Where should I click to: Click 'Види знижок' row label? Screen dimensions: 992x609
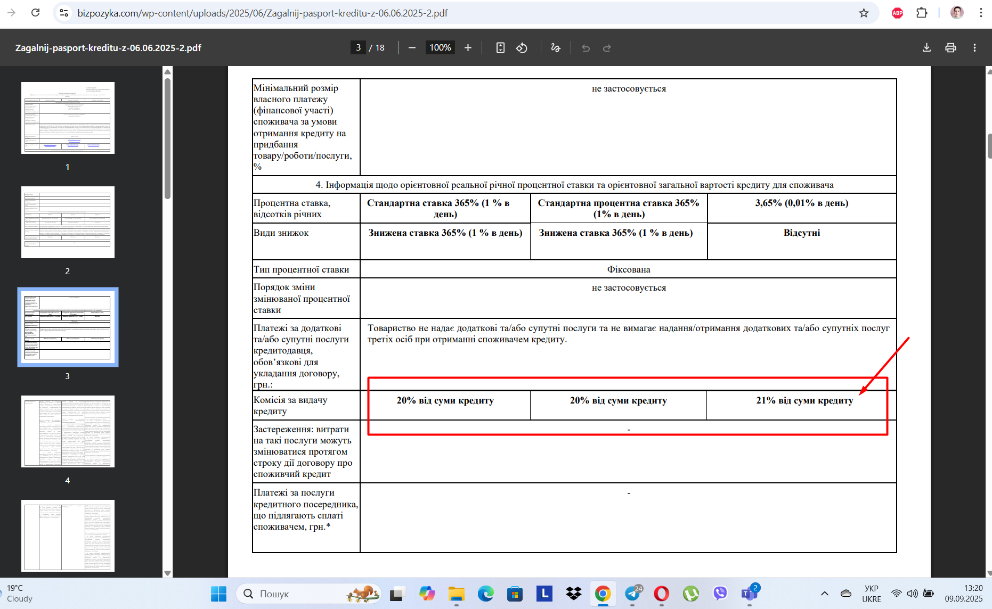[281, 233]
